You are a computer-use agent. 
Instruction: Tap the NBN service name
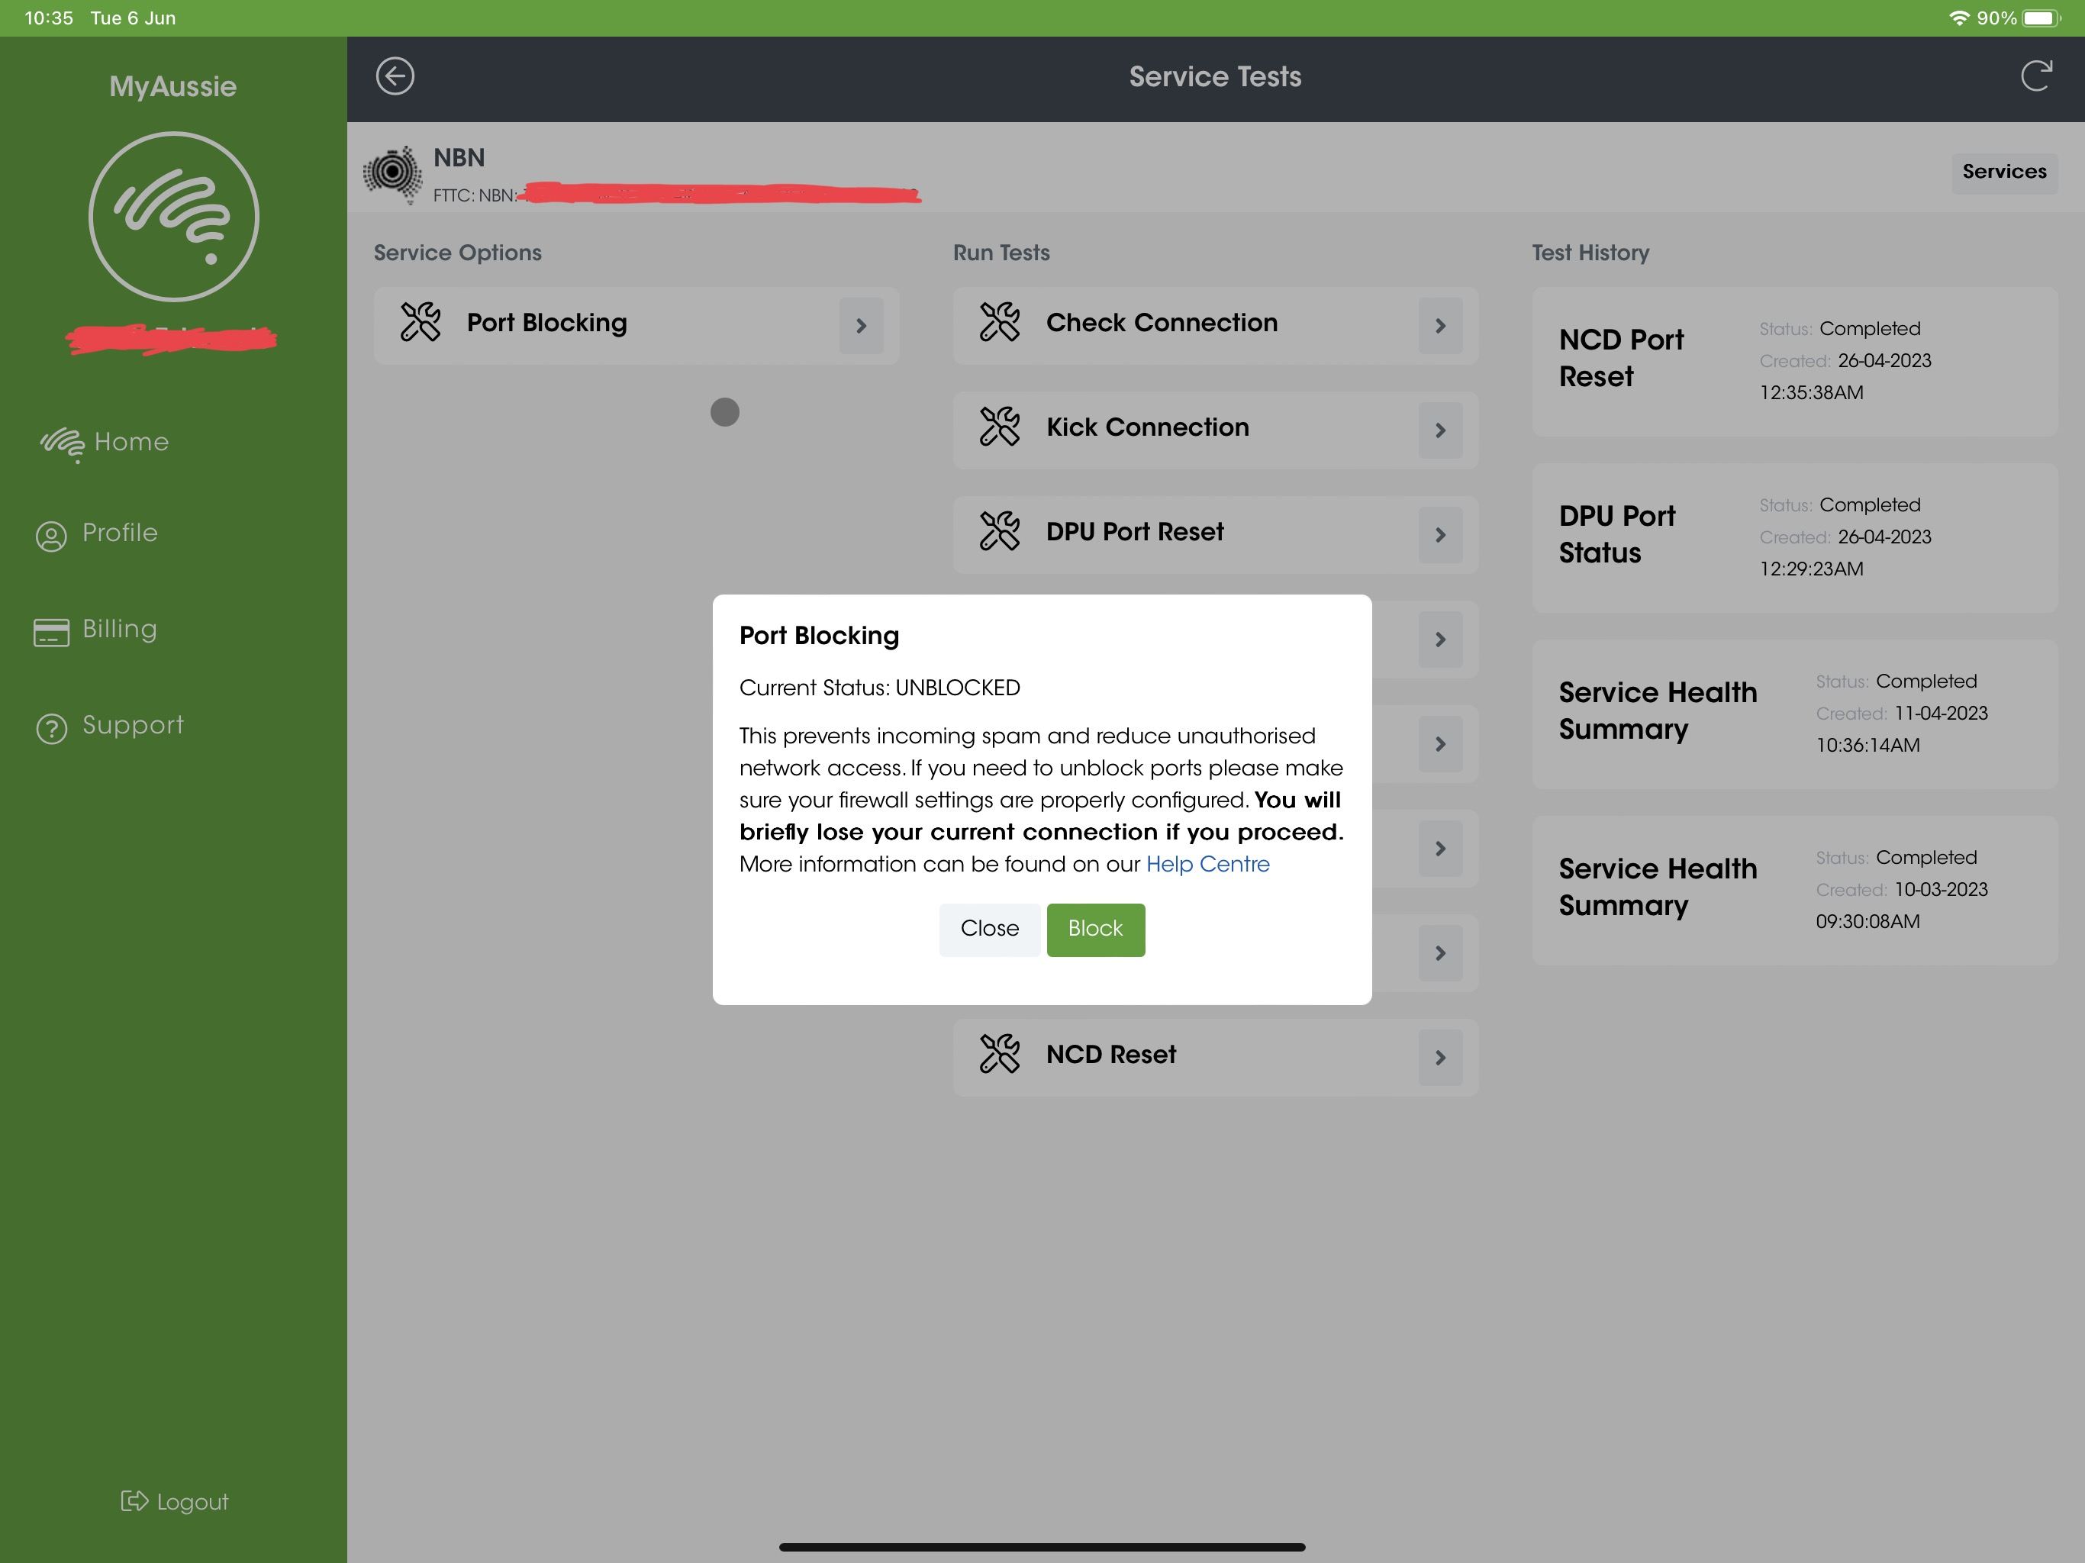459,157
